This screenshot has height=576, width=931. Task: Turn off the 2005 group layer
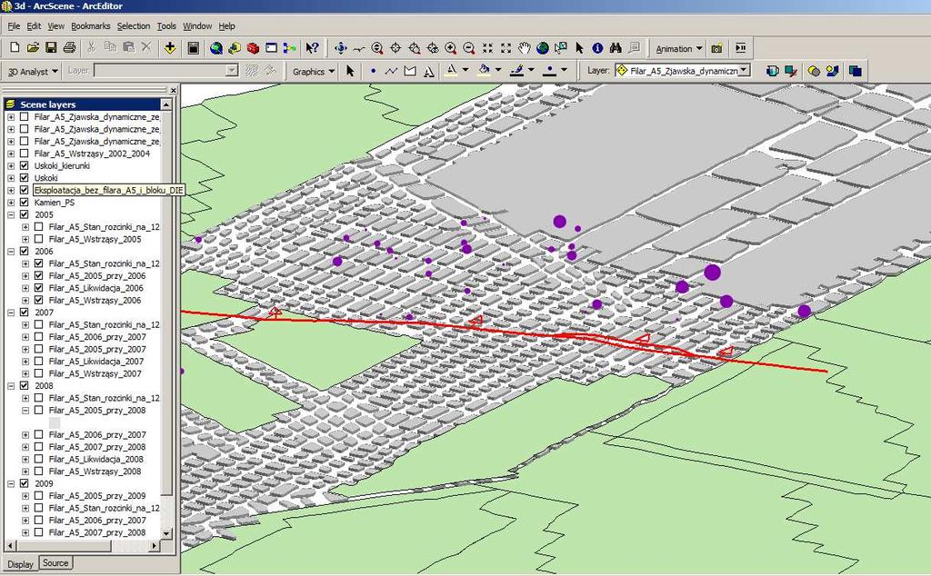(x=25, y=214)
